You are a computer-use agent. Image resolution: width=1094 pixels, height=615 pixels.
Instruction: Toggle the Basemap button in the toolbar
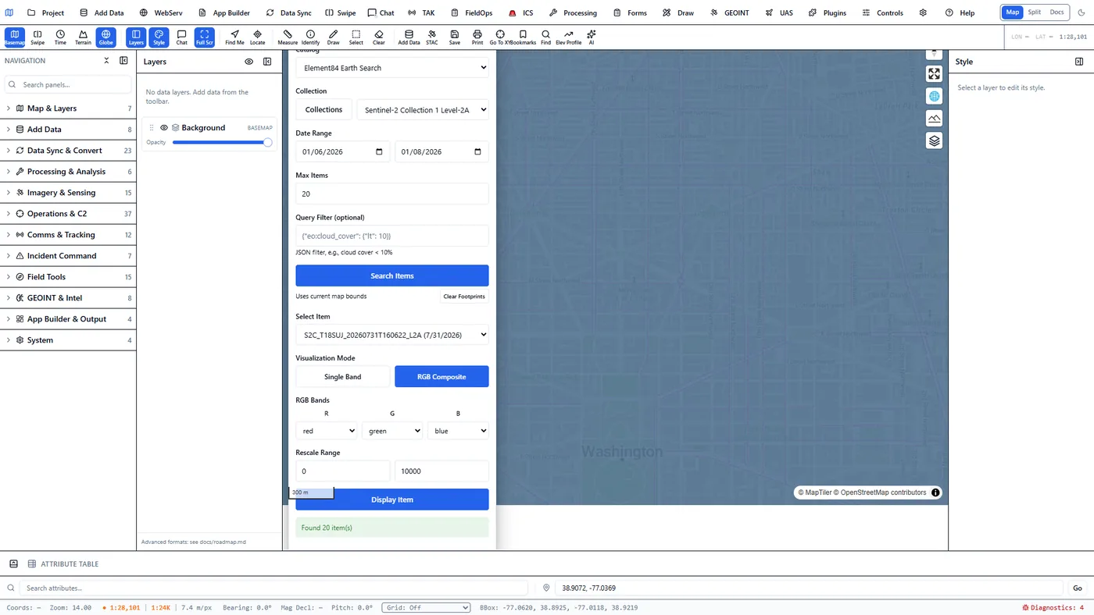(x=15, y=37)
